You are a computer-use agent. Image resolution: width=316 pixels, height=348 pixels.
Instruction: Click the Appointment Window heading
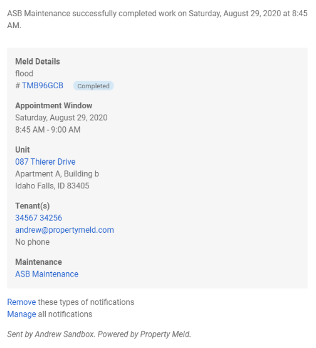(x=53, y=106)
